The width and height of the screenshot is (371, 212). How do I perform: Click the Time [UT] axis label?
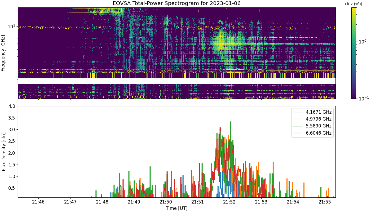[177, 208]
